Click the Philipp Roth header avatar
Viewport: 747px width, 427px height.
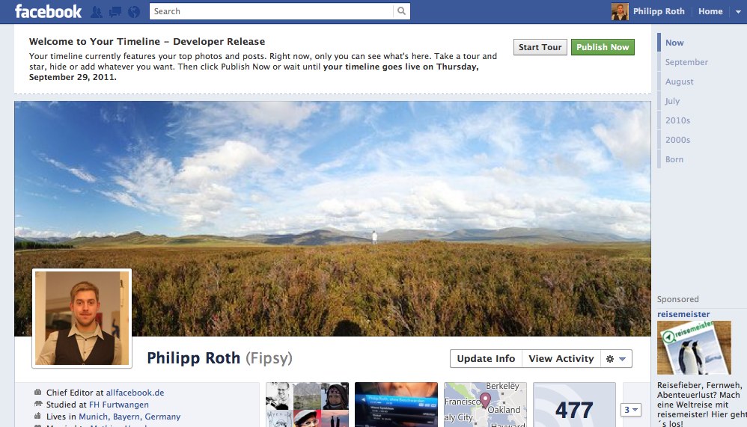tap(620, 11)
